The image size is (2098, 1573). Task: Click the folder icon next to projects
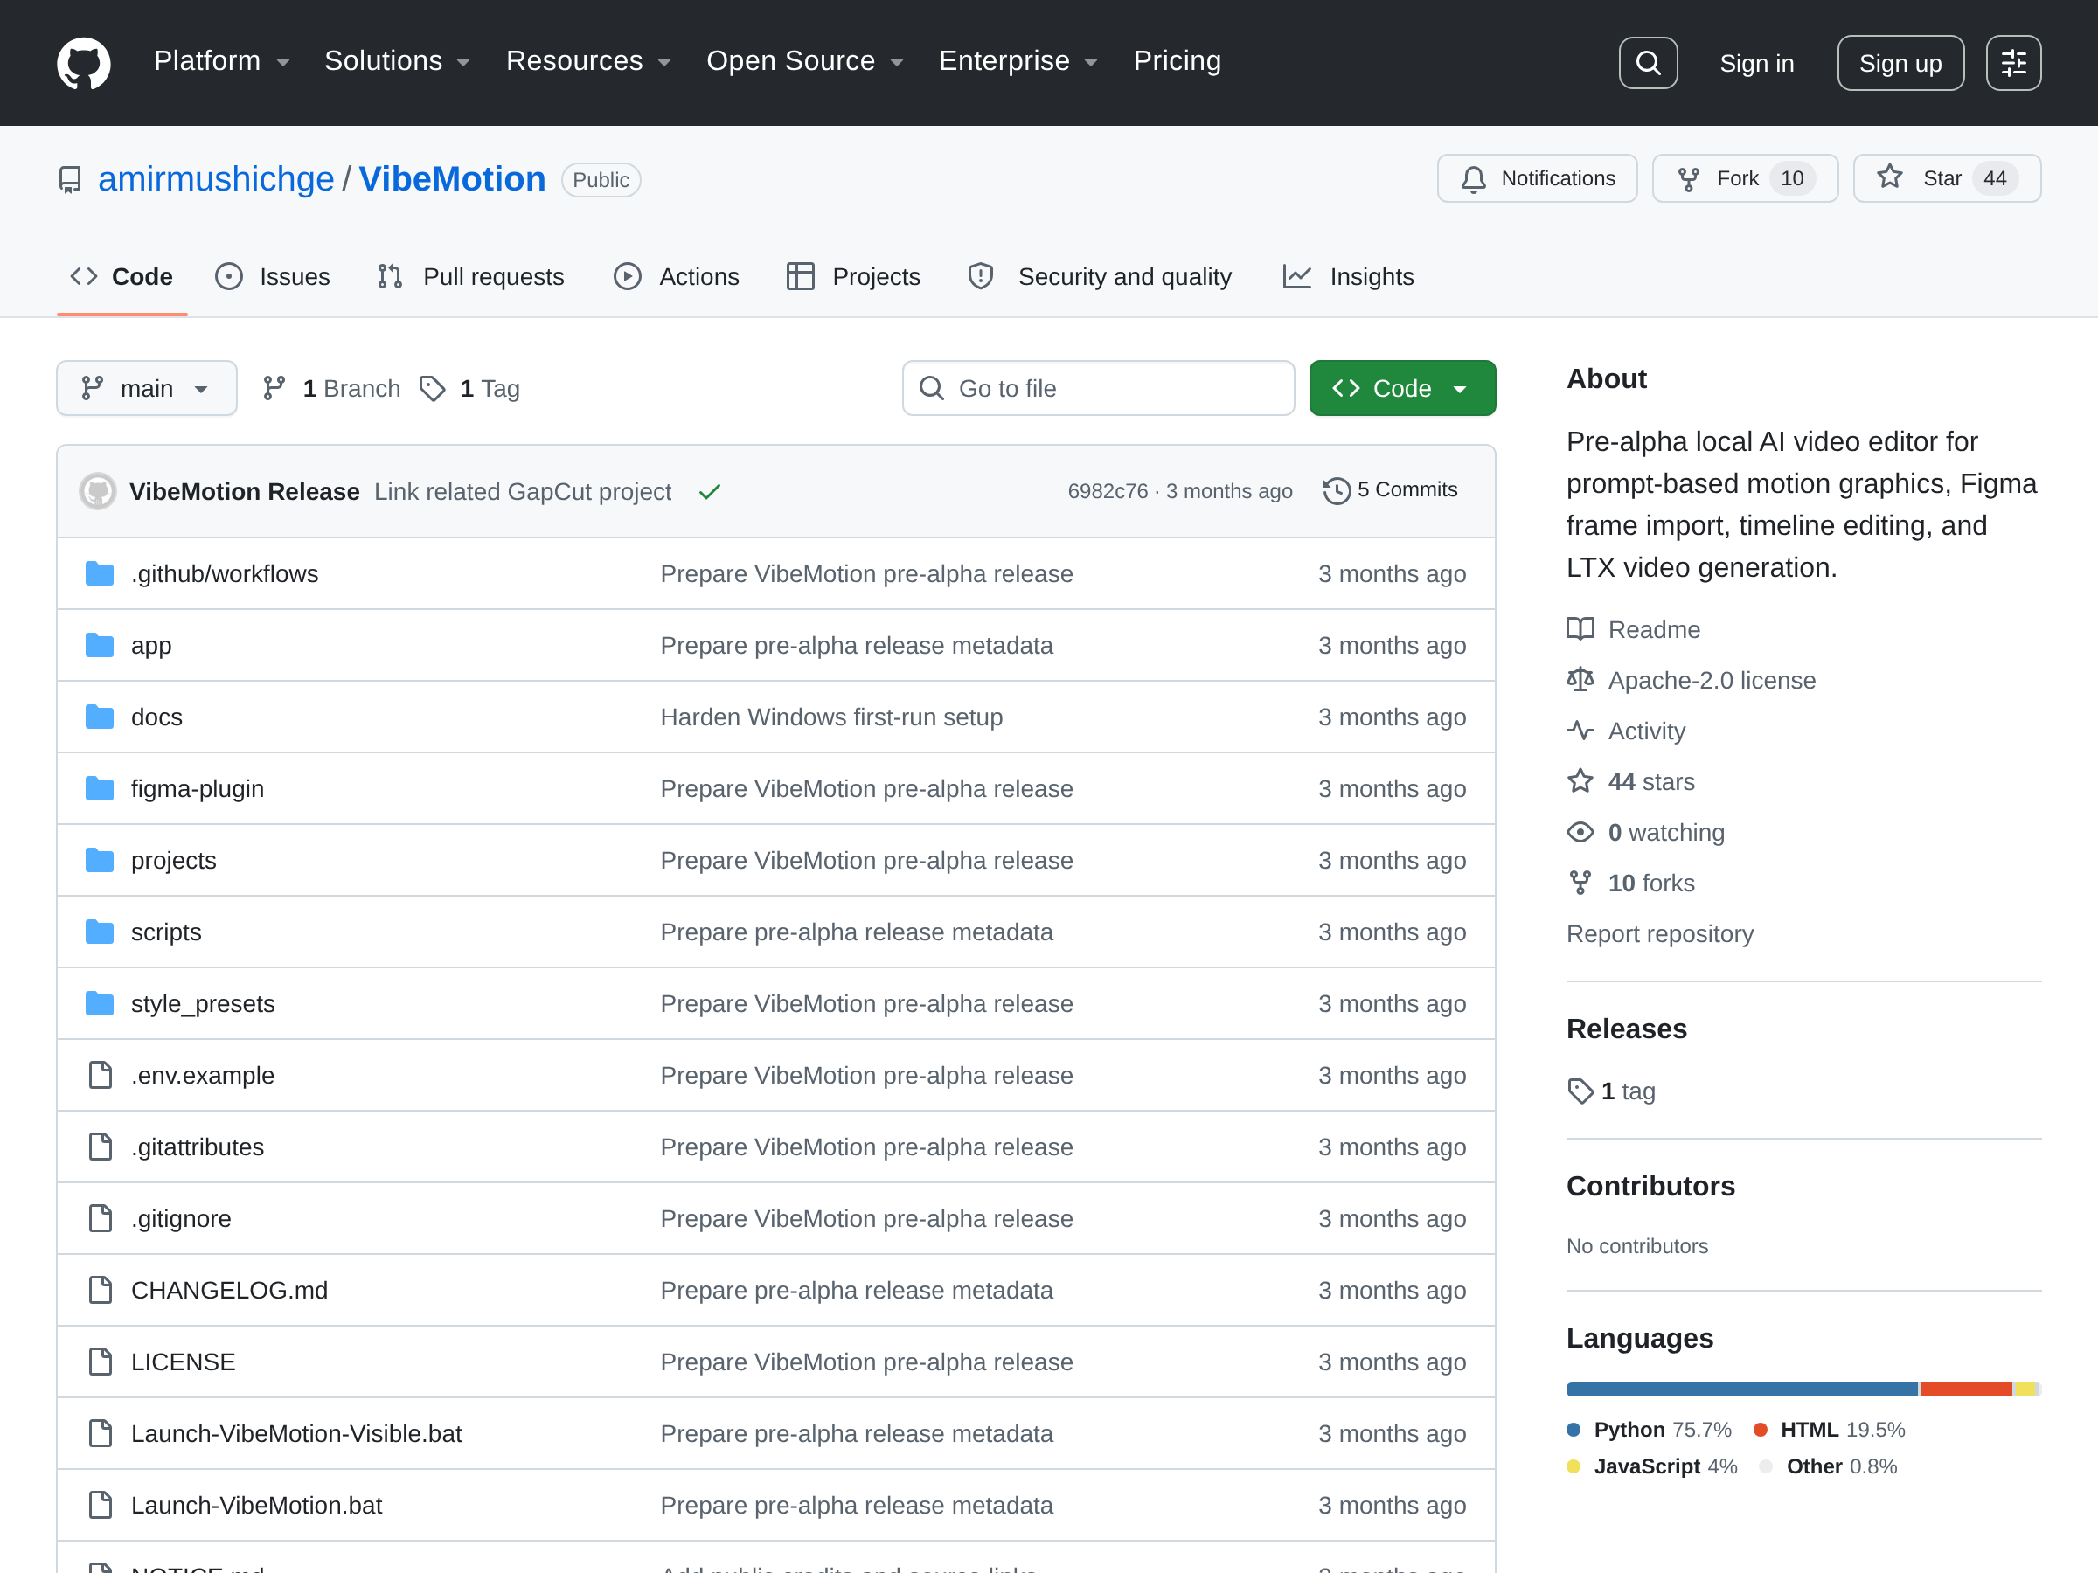click(100, 860)
